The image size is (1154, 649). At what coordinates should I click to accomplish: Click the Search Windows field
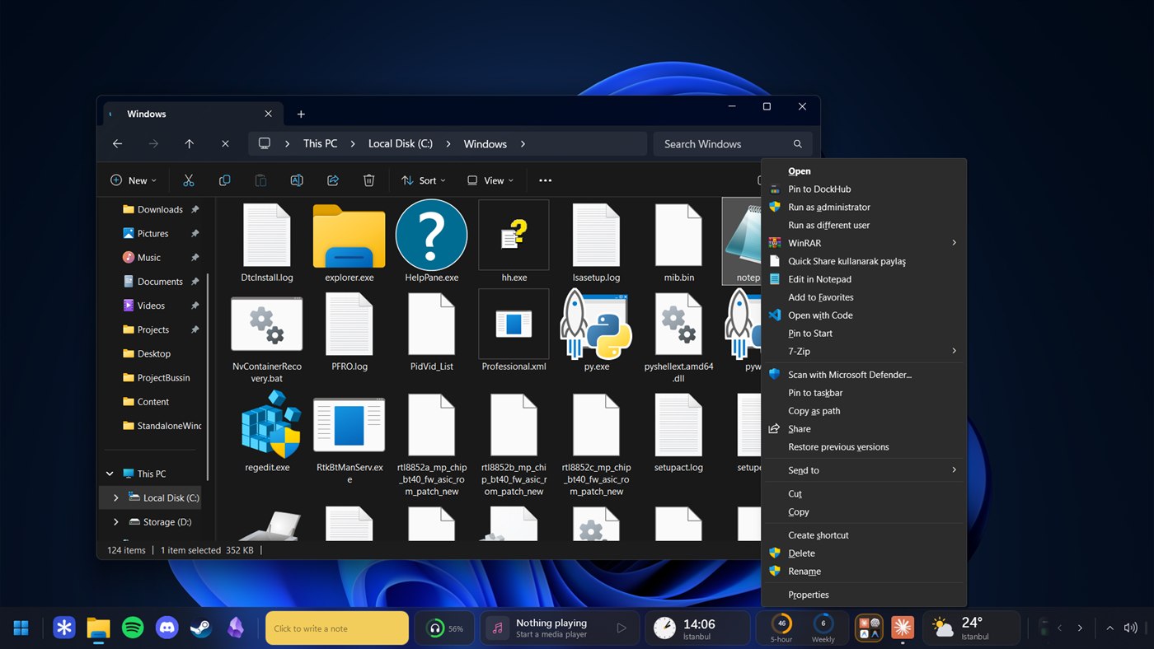[732, 143]
